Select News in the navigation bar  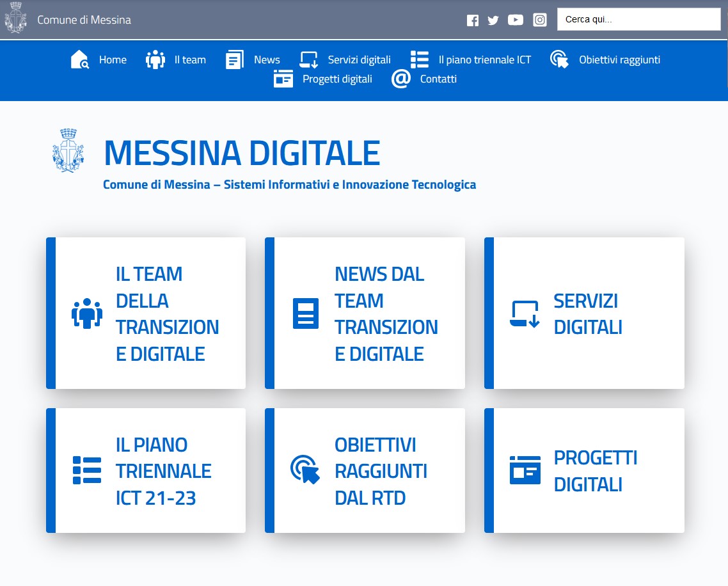pyautogui.click(x=267, y=60)
